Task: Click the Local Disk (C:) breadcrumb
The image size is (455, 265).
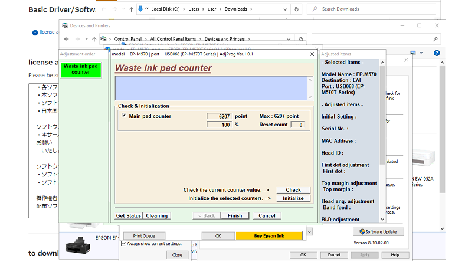Action: click(165, 9)
